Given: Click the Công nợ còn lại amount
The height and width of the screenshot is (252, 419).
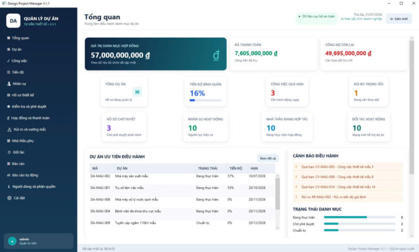Looking at the screenshot, I should point(348,54).
